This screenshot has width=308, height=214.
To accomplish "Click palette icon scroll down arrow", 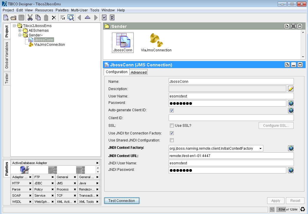I will [98, 172].
